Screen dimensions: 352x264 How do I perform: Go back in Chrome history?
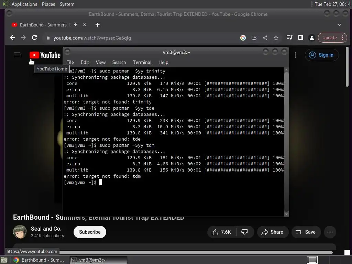(12, 38)
